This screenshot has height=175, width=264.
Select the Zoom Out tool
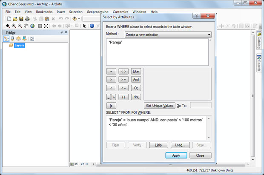20,26
